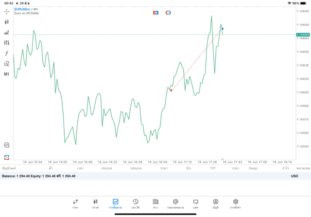Tap the green current price label 1.14669
Viewport: 311px width, 217px height.
[x=303, y=34]
